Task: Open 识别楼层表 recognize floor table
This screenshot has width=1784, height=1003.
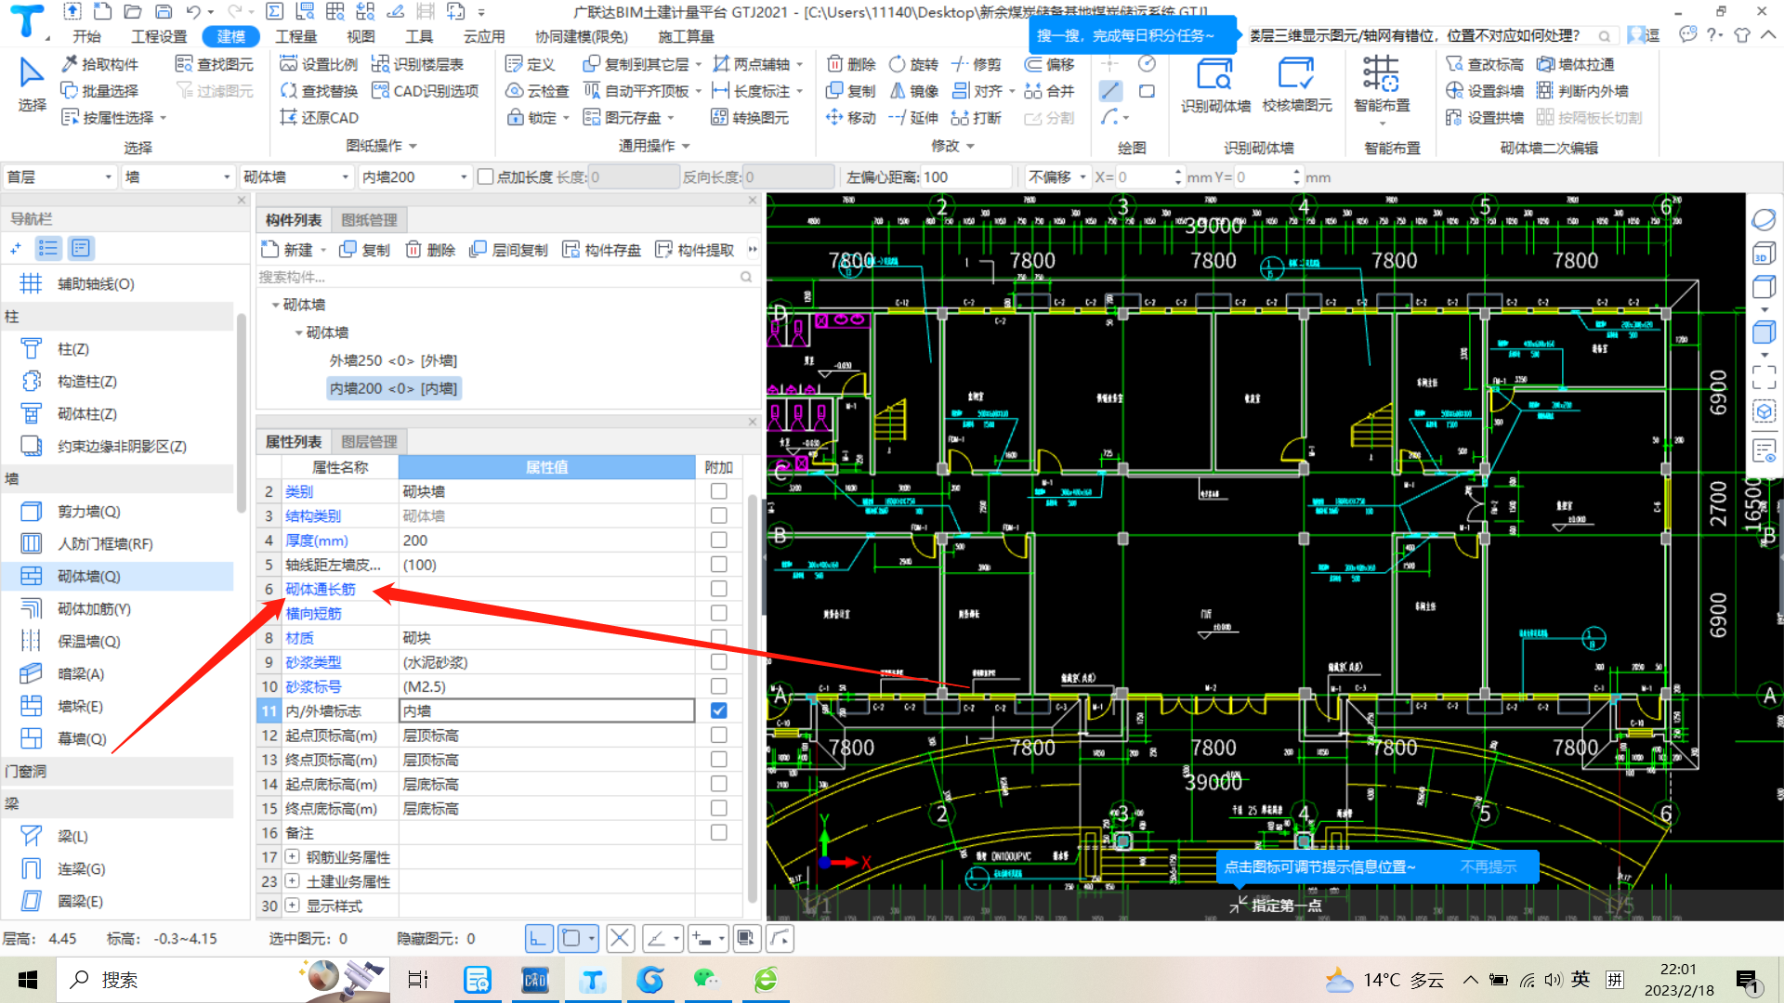Action: click(417, 64)
